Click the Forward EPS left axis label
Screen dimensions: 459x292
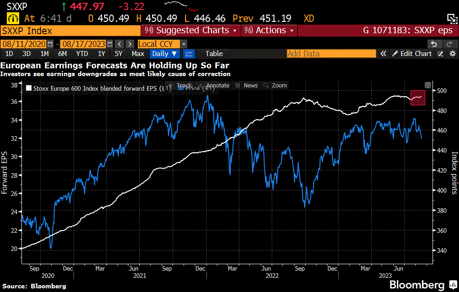(x=4, y=173)
